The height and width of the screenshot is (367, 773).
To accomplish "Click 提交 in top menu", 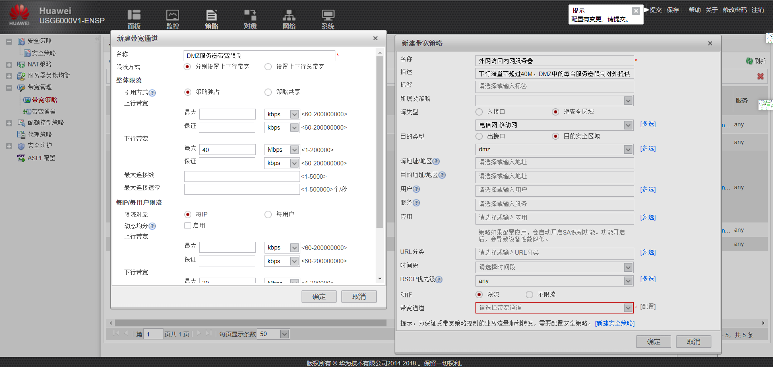I will [x=655, y=10].
